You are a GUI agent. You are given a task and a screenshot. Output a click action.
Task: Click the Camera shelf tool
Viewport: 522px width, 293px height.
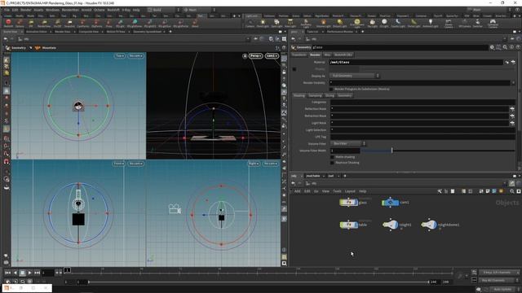250,23
